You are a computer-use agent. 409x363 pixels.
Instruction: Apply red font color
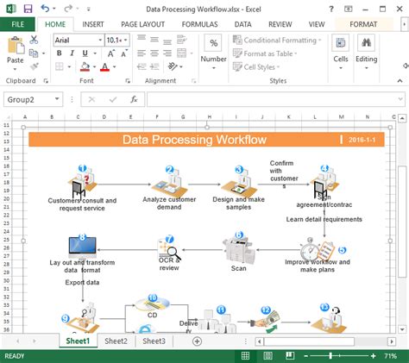coord(105,67)
